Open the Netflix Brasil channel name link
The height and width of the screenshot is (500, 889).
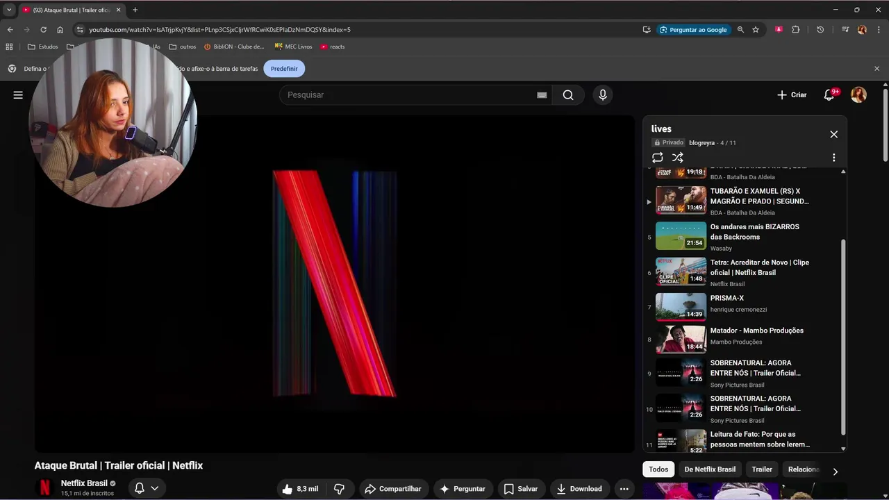pos(84,483)
